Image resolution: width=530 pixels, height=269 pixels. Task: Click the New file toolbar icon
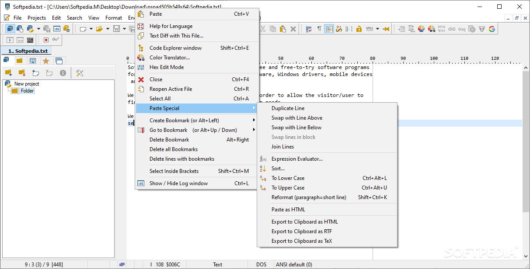83,29
